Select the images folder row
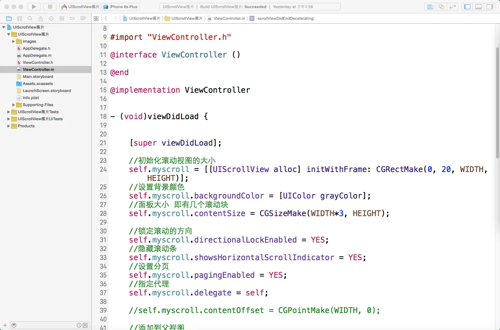Viewport: 500px width, 330px height. point(46,41)
